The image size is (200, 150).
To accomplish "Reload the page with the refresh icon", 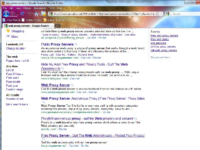I will point(22,14).
